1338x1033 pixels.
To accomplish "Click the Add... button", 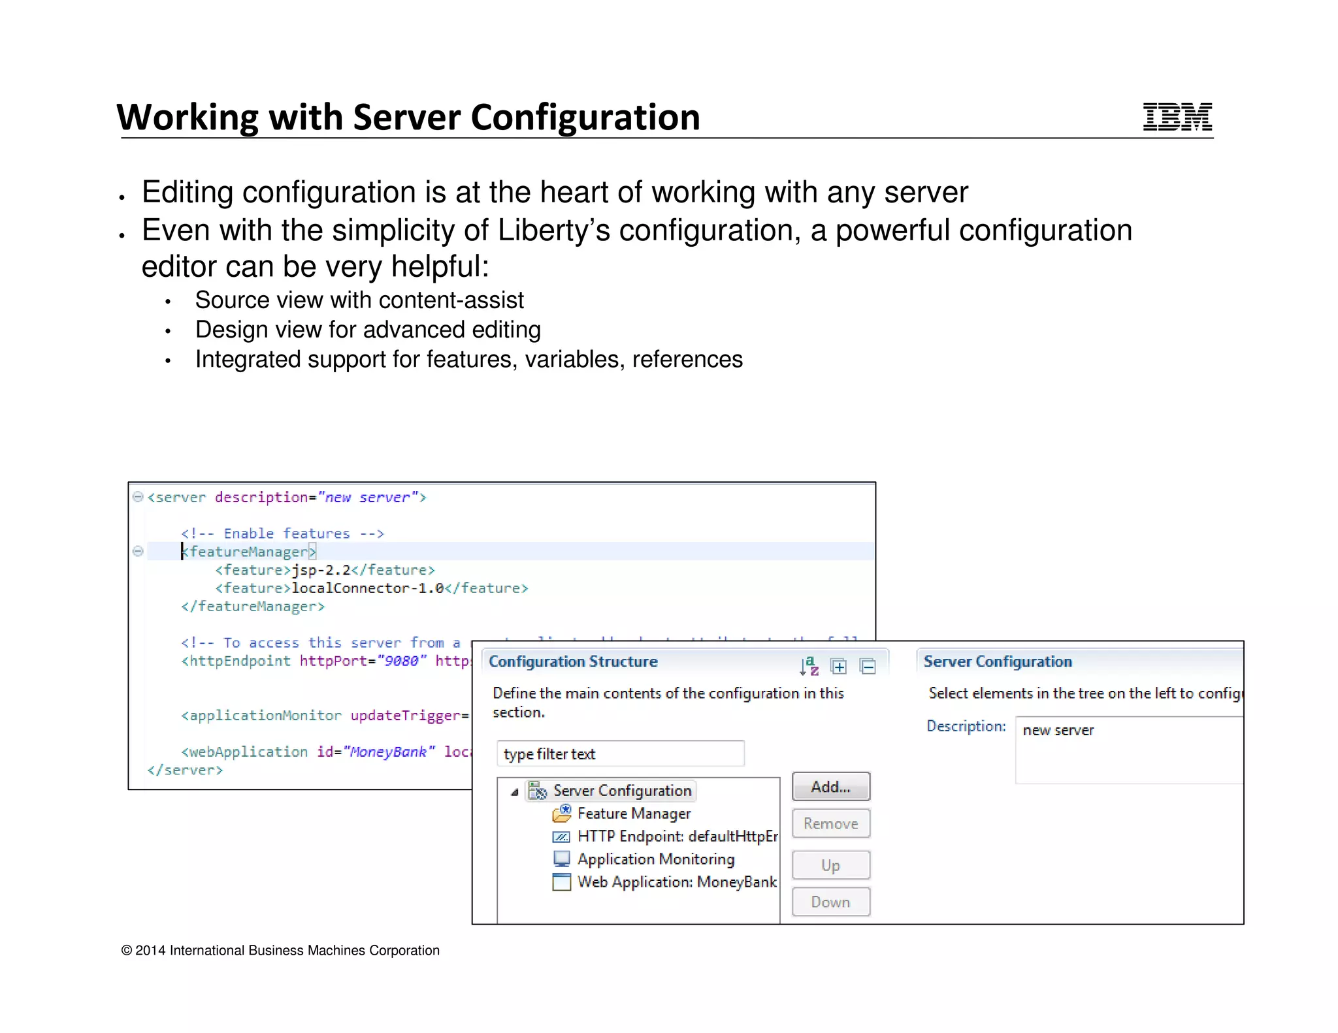I will click(x=831, y=787).
